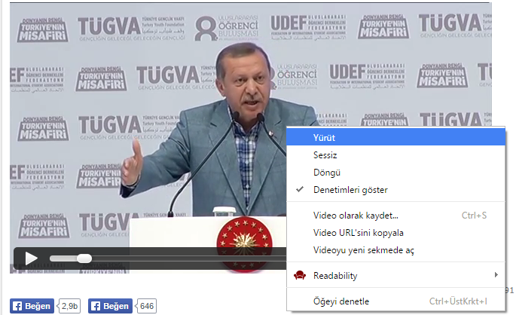Mute the video using Sessiz
Screen dimensions: 516x315
click(x=325, y=155)
